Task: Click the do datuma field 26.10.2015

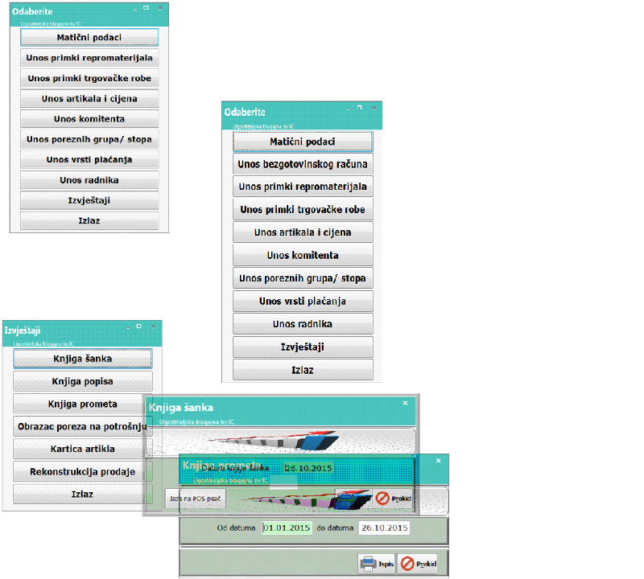Action: (x=385, y=528)
